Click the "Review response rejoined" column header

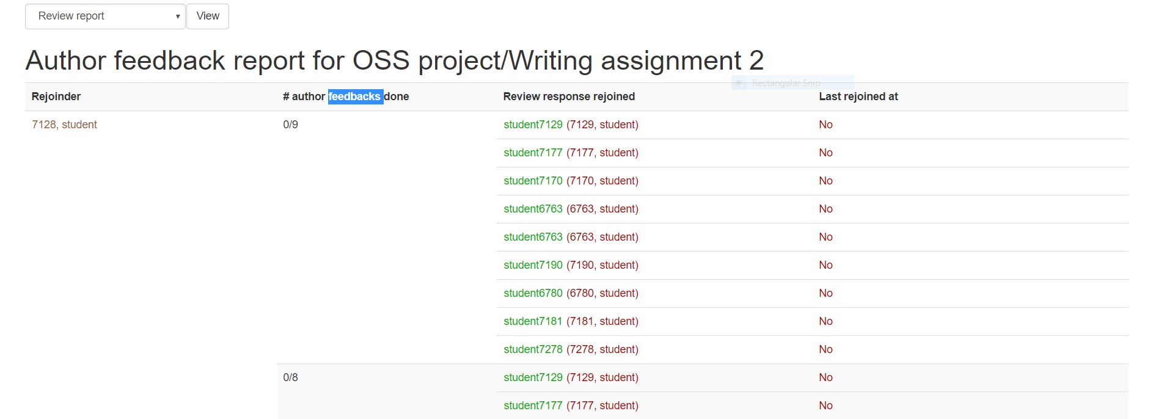[x=569, y=97]
